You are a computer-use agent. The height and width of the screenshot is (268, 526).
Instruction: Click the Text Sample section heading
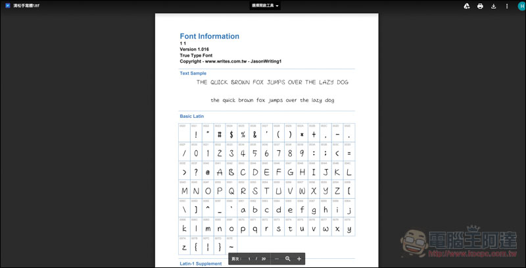pyautogui.click(x=193, y=73)
